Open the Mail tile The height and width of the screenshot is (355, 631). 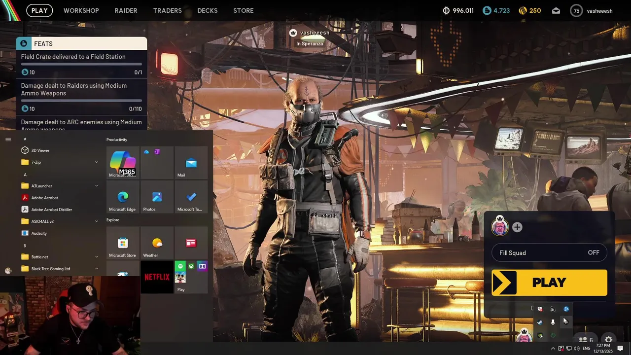191,162
